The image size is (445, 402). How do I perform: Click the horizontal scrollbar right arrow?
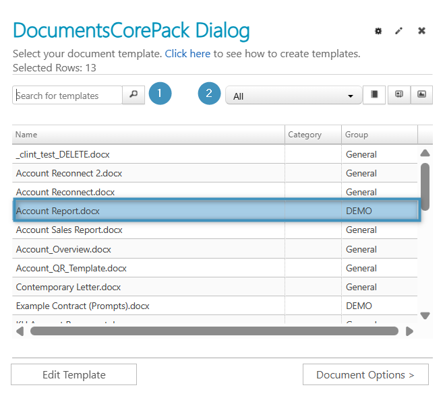pos(409,331)
